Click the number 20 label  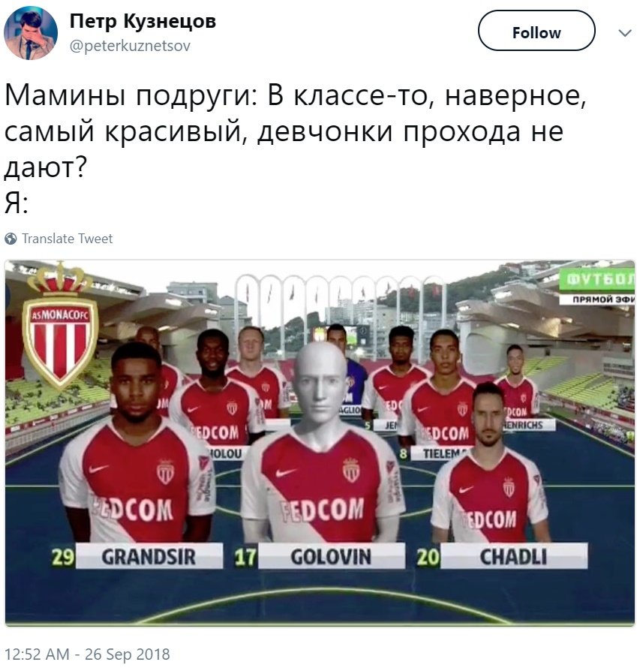(x=428, y=557)
